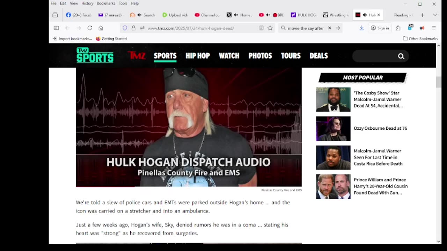Screen dimensions: 447x251
Task: Open the Help menu
Action: click(x=135, y=3)
